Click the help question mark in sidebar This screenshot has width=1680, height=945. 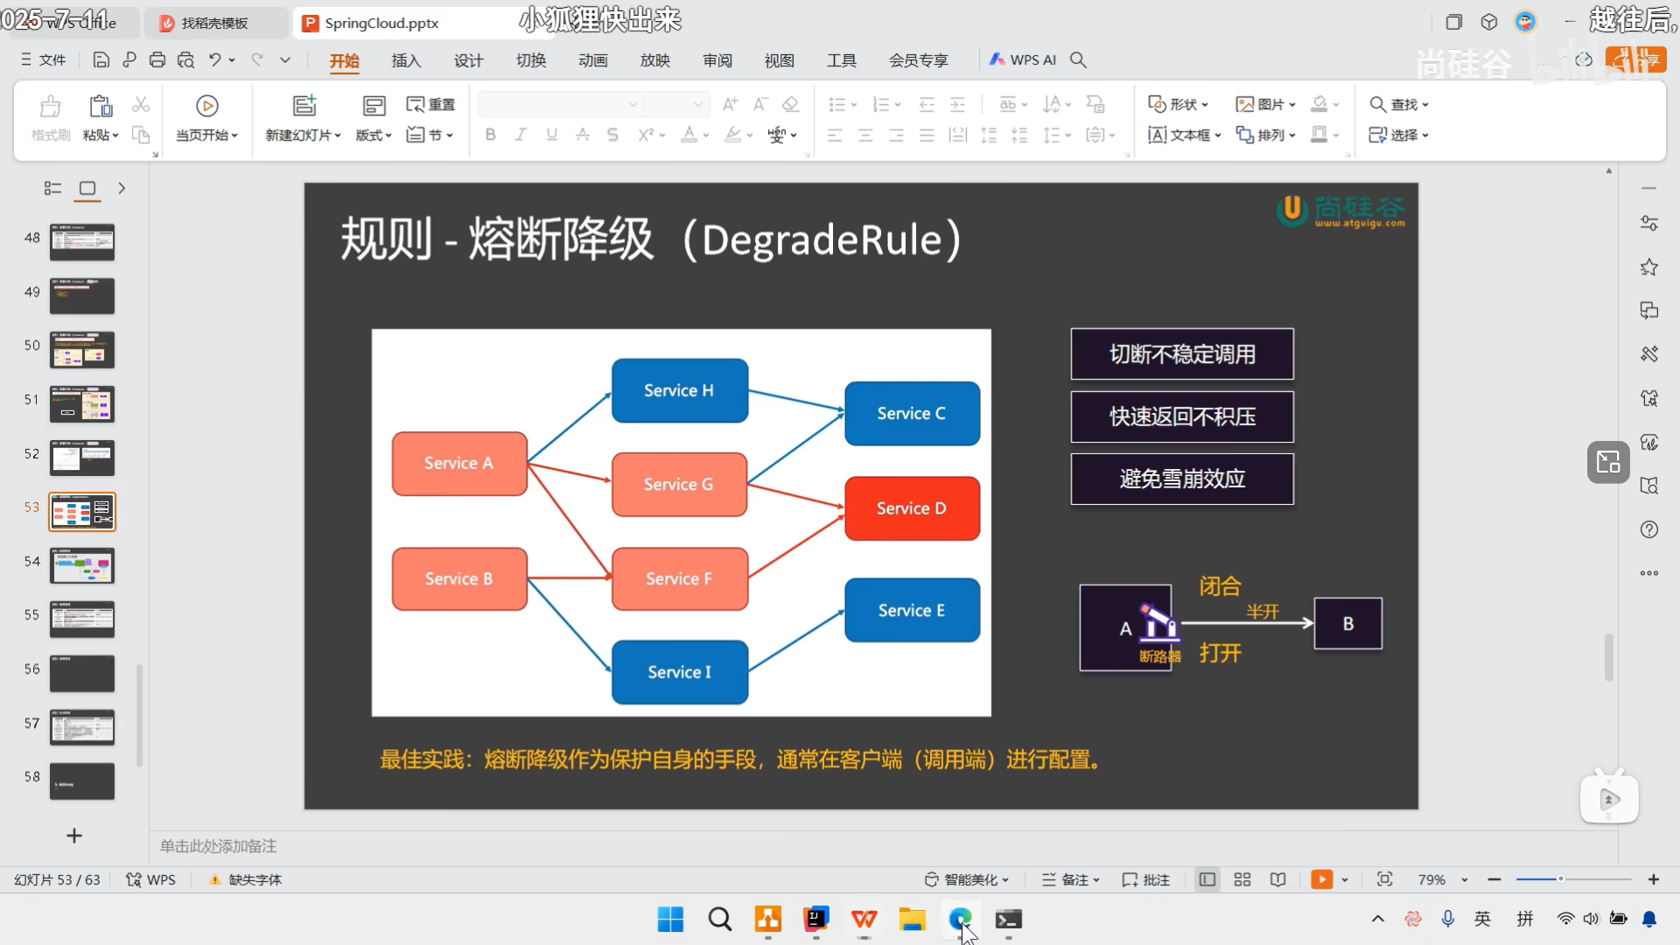pyautogui.click(x=1648, y=529)
